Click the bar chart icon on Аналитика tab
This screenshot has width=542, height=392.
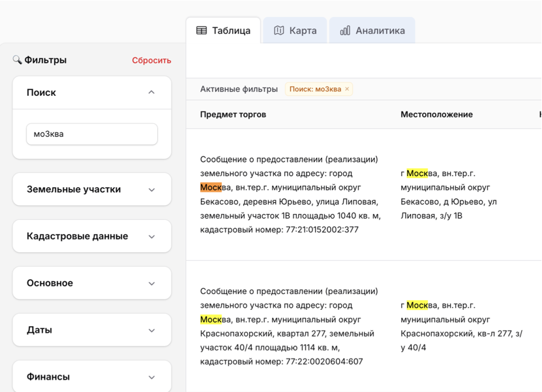(x=345, y=31)
